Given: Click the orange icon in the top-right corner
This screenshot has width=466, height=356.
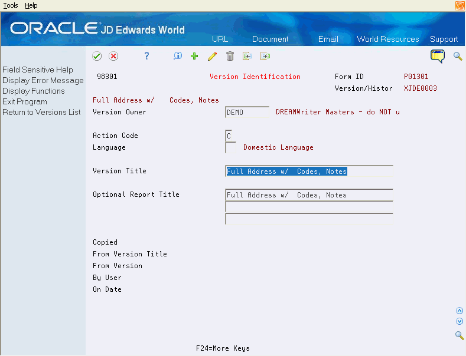Looking at the screenshot, I should point(460,6).
